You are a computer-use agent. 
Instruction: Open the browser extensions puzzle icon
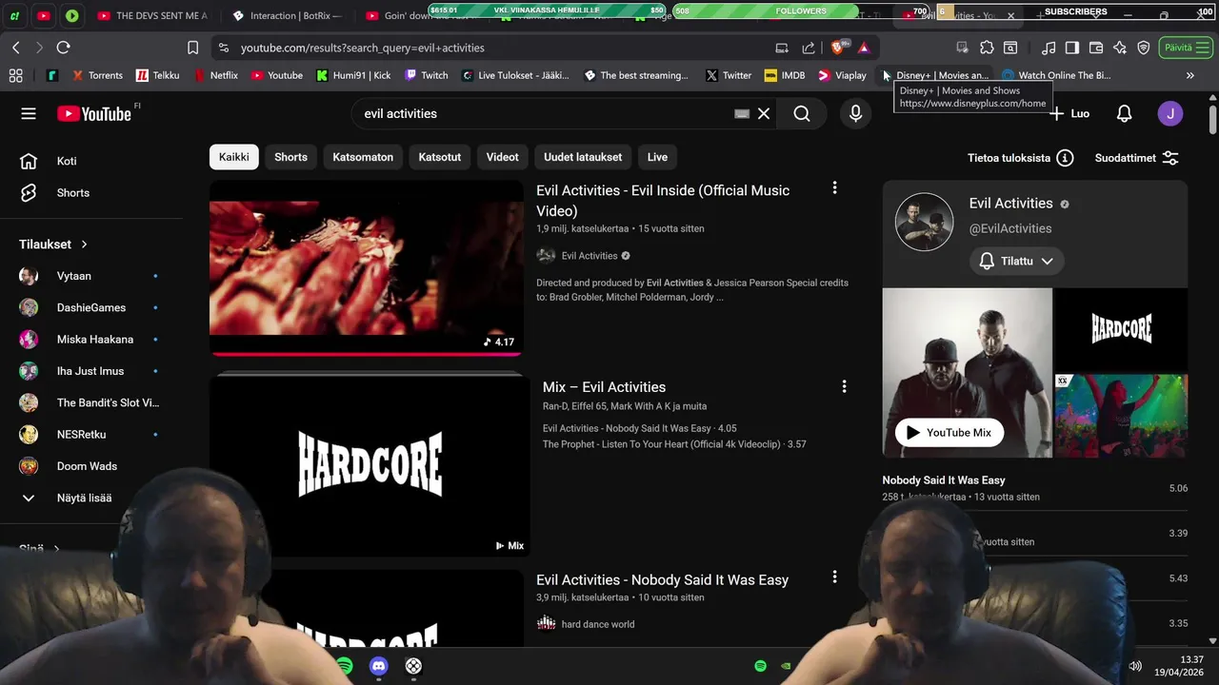[x=987, y=48]
